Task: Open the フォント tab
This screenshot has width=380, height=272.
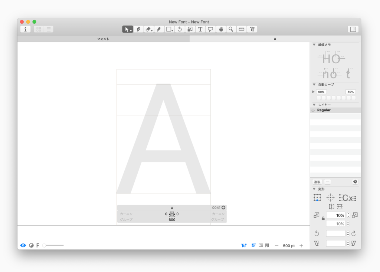Action: [x=103, y=39]
